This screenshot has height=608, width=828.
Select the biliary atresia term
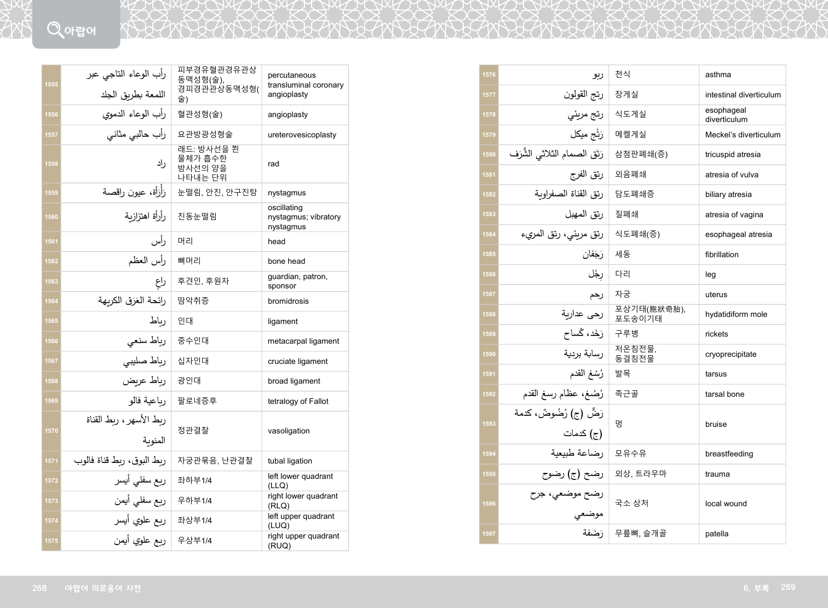[x=728, y=194]
